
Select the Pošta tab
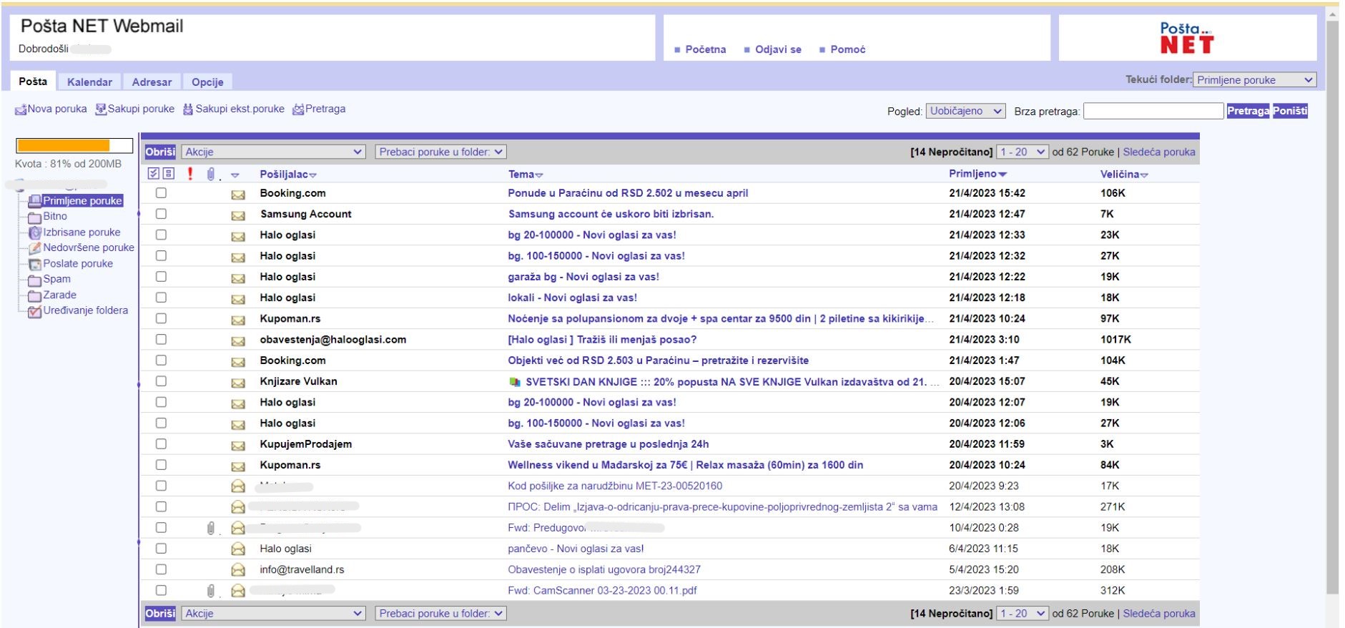(33, 82)
